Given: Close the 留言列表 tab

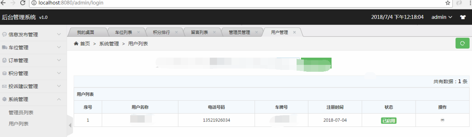Looking at the screenshot, I should 214,32.
